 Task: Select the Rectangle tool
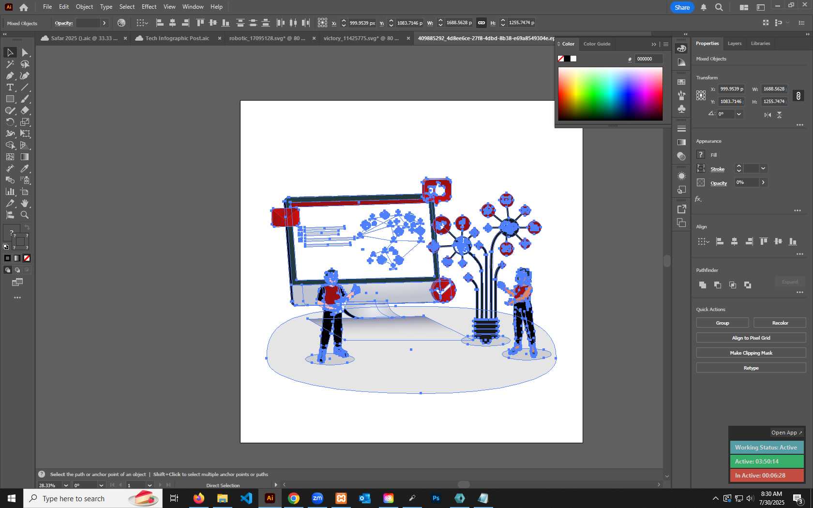(x=10, y=99)
